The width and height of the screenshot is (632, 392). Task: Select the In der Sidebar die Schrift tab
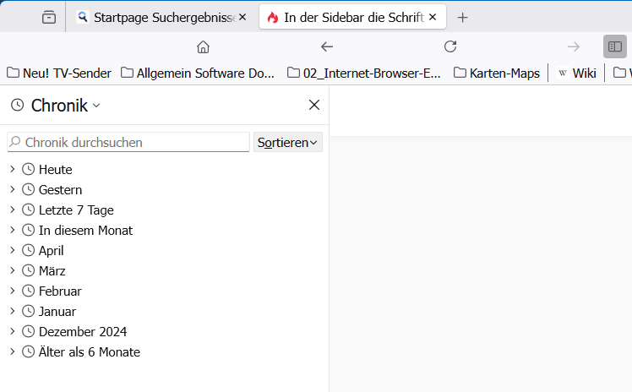pos(346,17)
